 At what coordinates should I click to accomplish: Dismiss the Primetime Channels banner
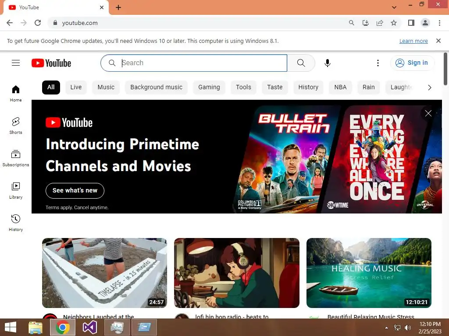pyautogui.click(x=428, y=113)
